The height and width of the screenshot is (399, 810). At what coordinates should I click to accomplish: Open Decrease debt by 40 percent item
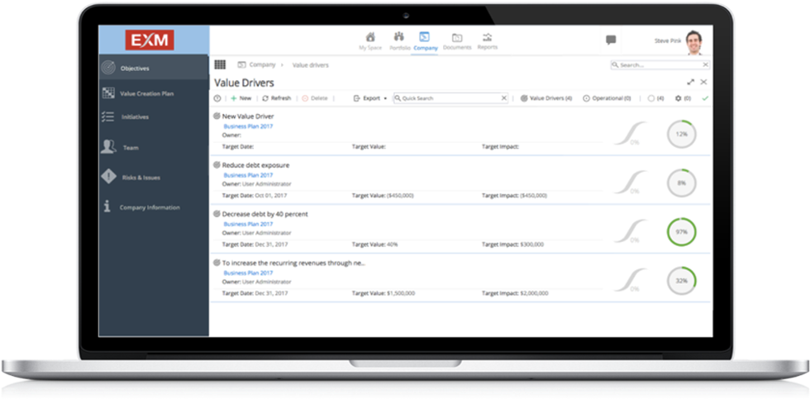265,214
